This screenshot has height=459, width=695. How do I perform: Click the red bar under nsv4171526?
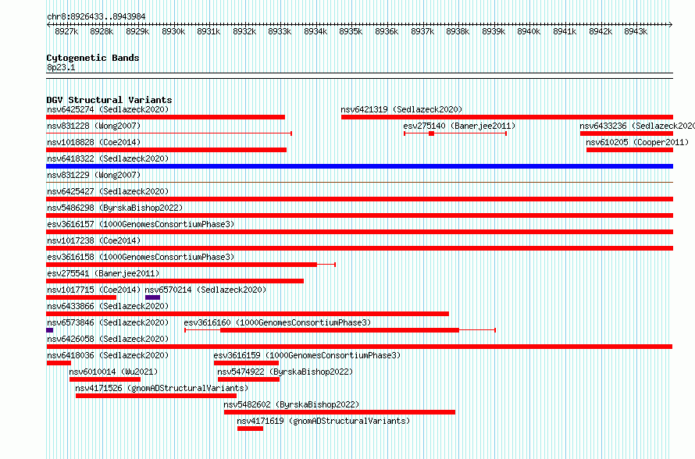tap(156, 396)
